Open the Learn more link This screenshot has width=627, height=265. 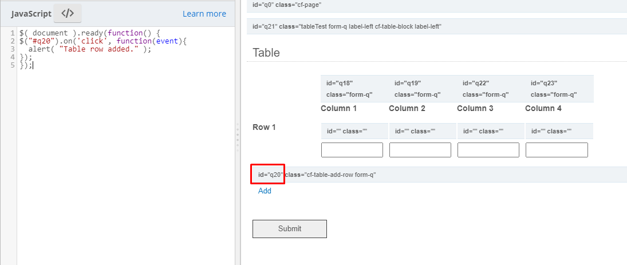[204, 14]
